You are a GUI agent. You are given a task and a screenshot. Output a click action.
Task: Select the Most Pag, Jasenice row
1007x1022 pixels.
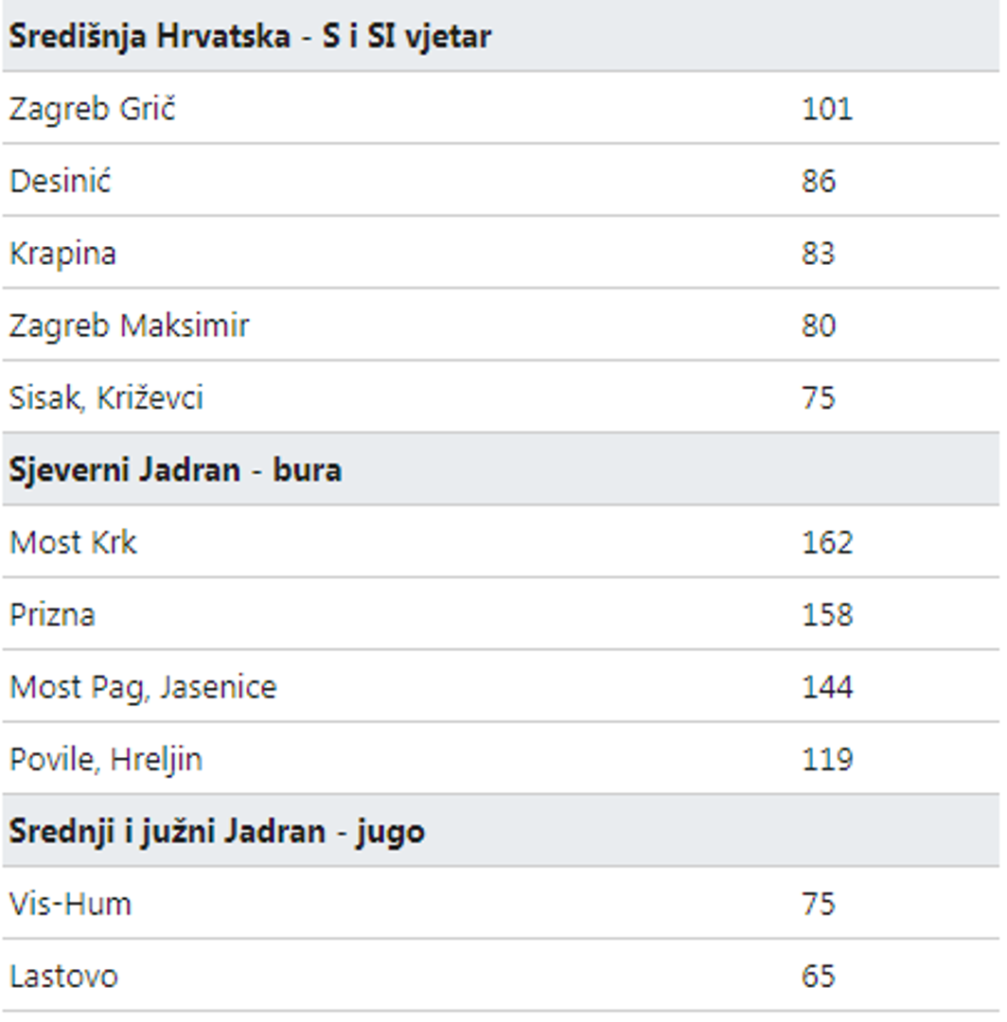(143, 687)
